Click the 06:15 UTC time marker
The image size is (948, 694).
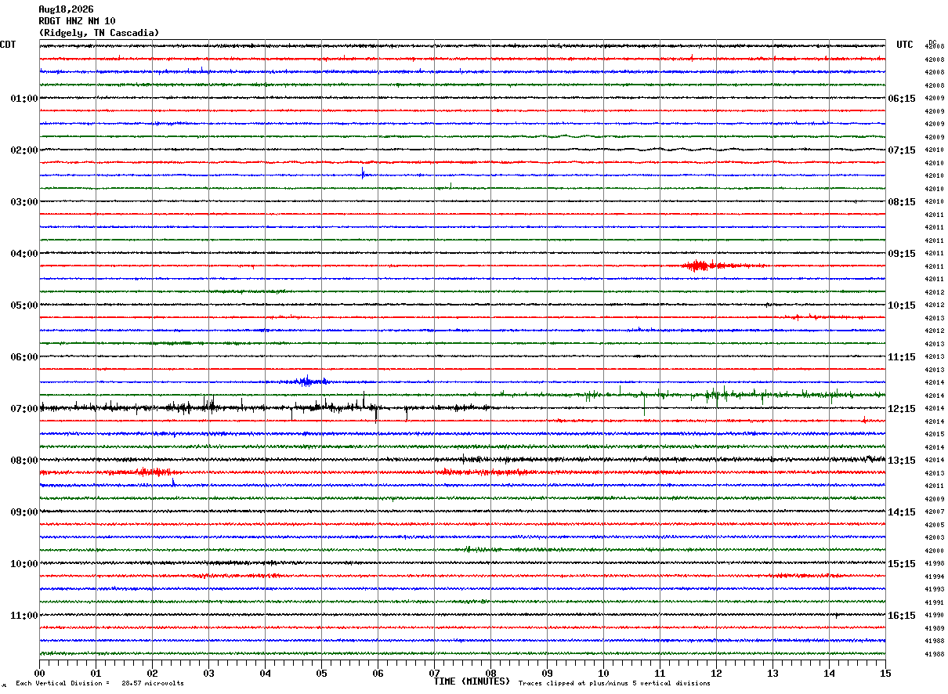901,99
